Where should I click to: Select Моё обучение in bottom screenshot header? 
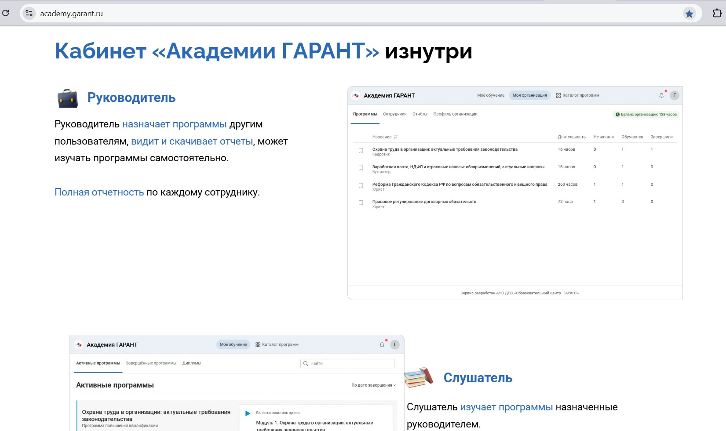coord(233,344)
